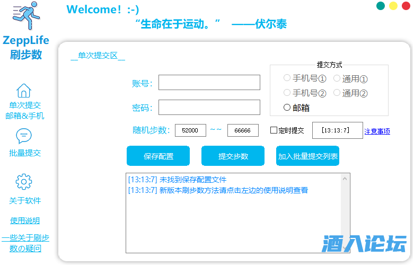Enable the 定时提交 checkbox

274,130
